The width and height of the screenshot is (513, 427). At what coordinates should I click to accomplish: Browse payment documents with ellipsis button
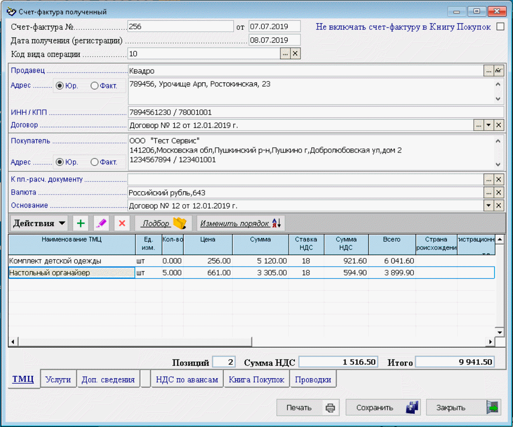pos(488,179)
